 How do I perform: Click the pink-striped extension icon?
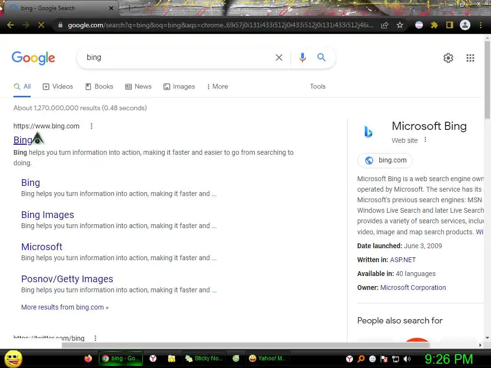[x=419, y=25]
